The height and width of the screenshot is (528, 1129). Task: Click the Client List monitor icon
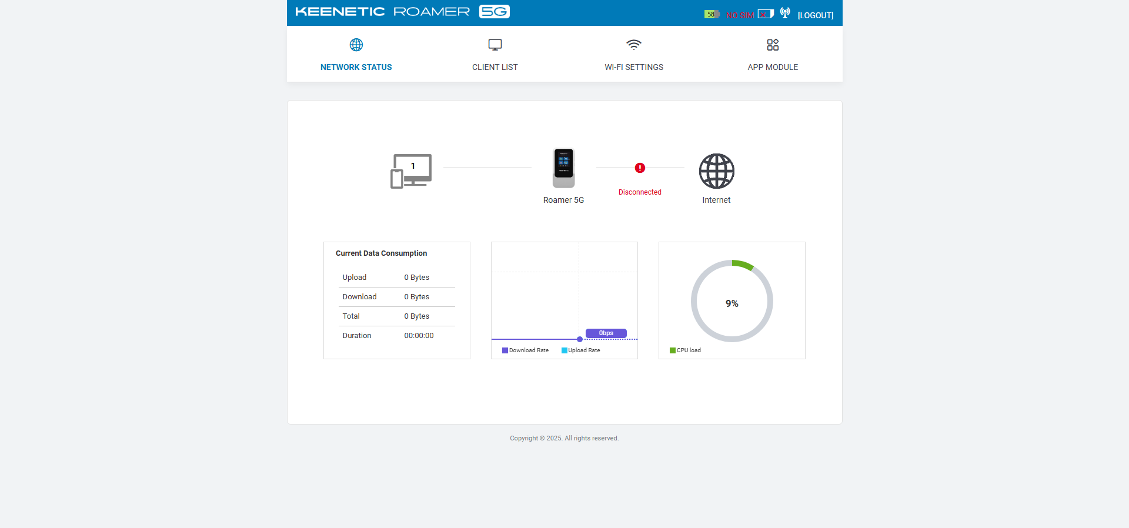495,45
